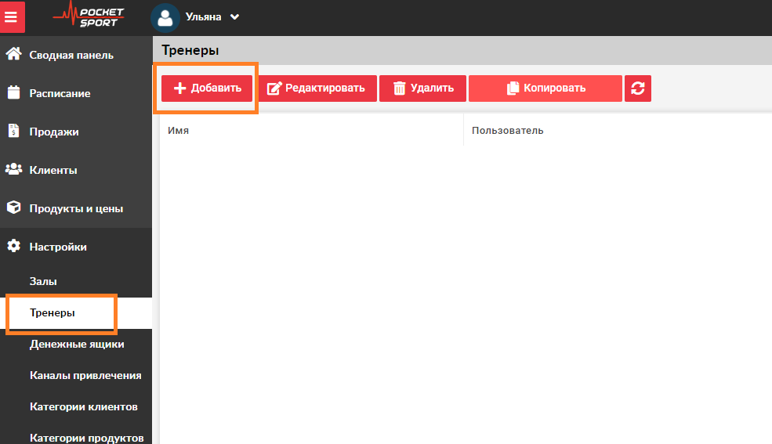
Task: Open the Залы submenu item
Action: (43, 281)
